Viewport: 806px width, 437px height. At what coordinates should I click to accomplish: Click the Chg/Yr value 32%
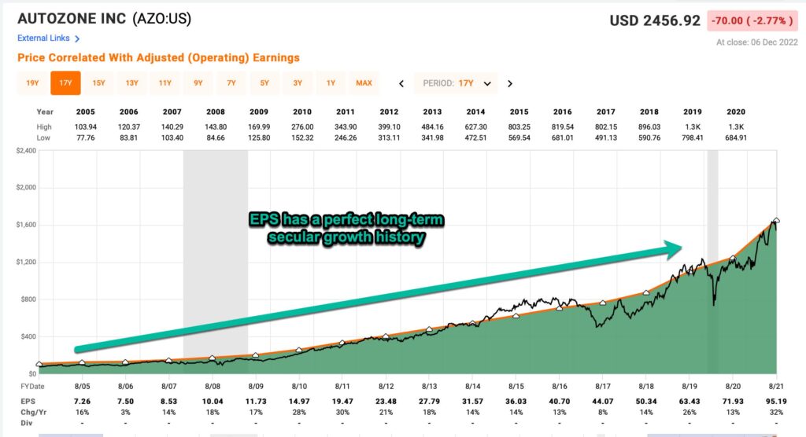click(776, 413)
